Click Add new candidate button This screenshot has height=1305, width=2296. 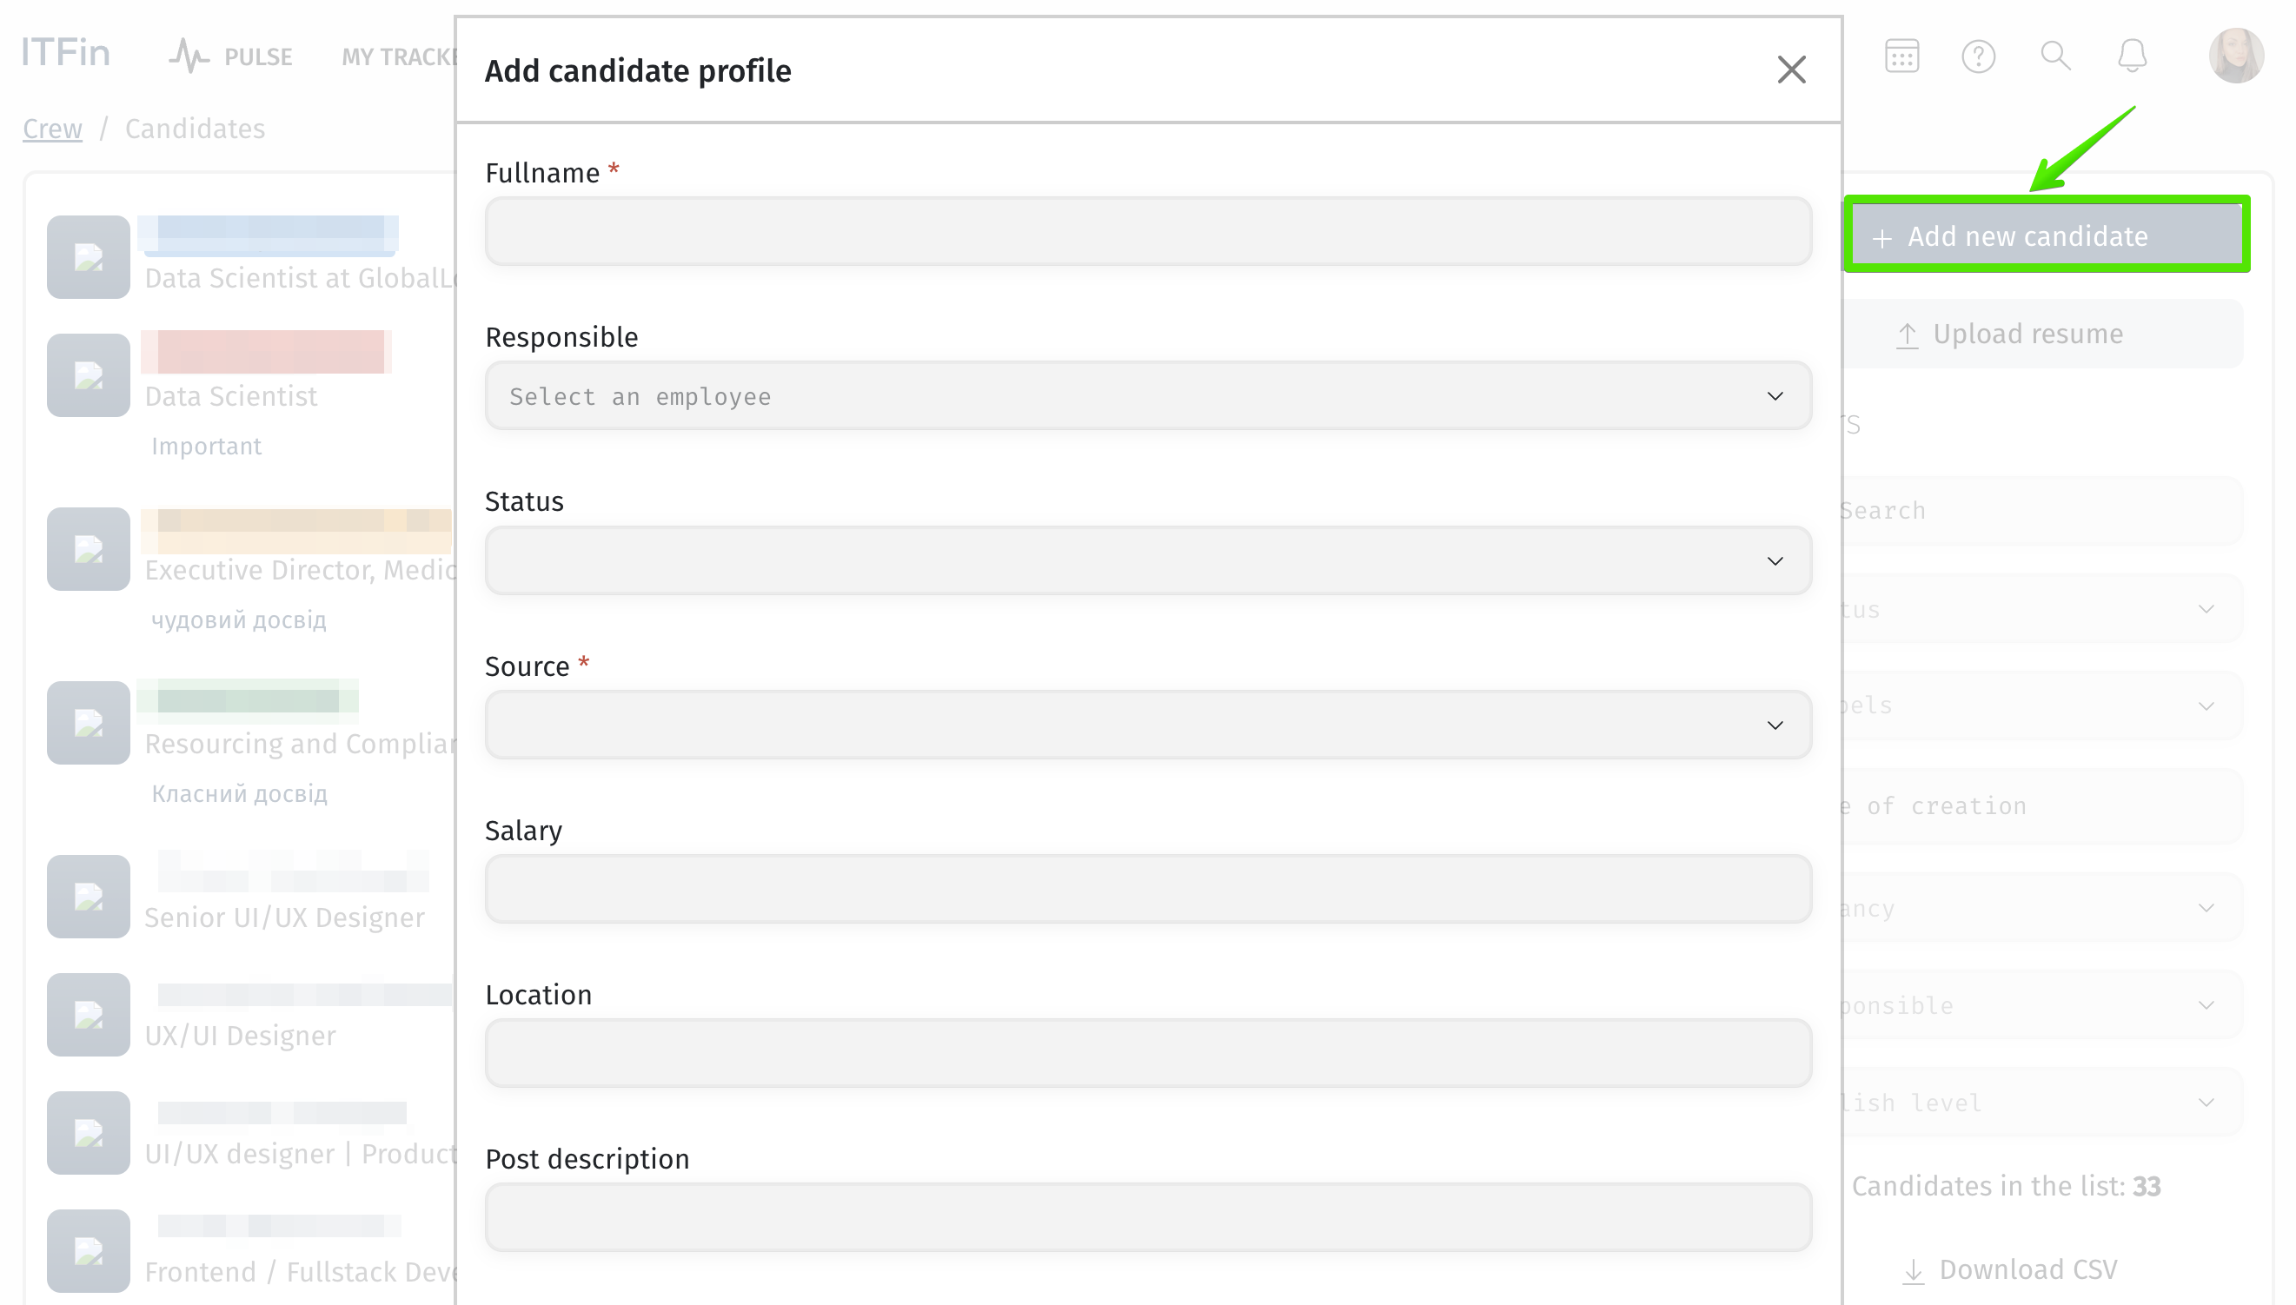point(2046,235)
